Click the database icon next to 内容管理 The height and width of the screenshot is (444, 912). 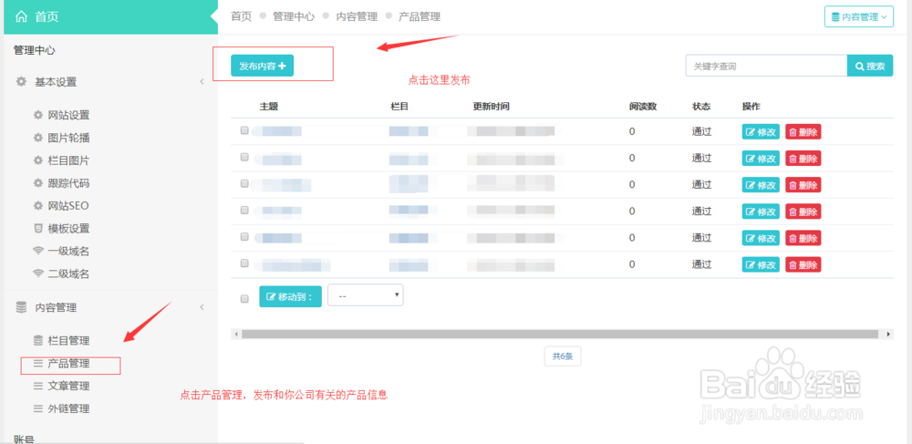coord(21,307)
